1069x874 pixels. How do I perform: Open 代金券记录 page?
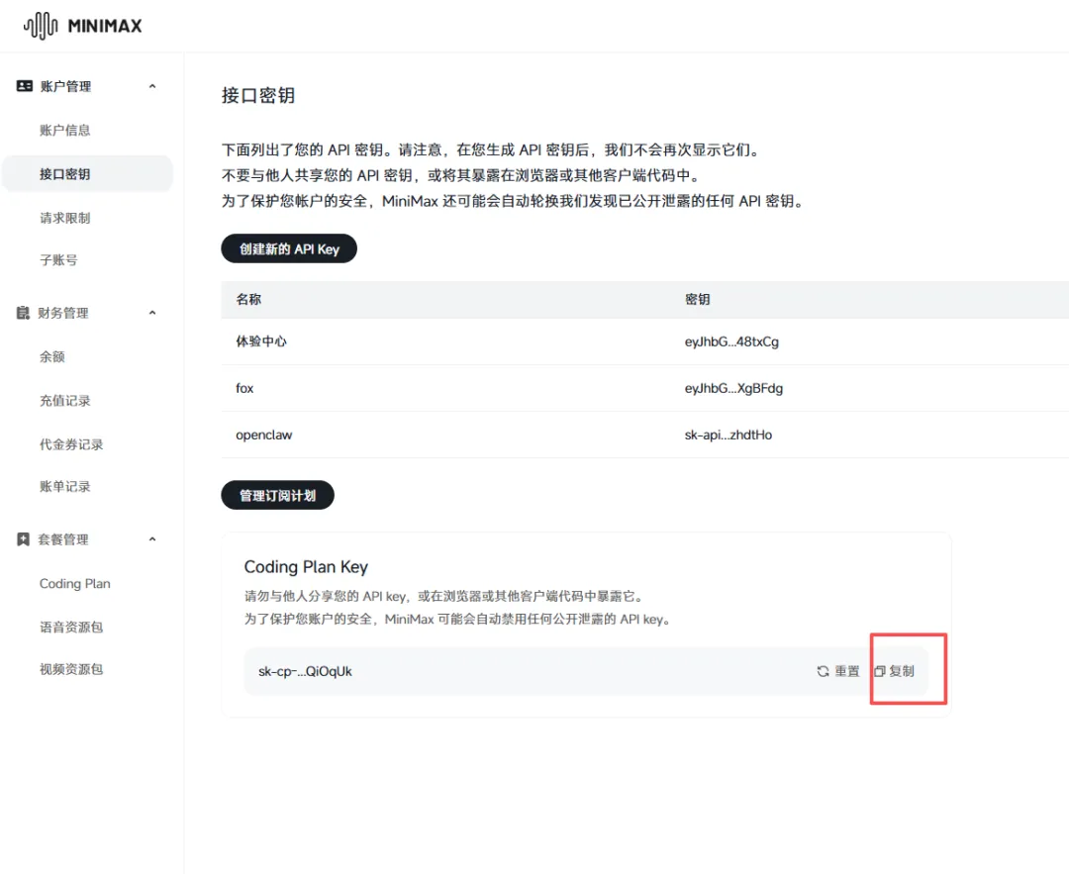pyautogui.click(x=71, y=444)
